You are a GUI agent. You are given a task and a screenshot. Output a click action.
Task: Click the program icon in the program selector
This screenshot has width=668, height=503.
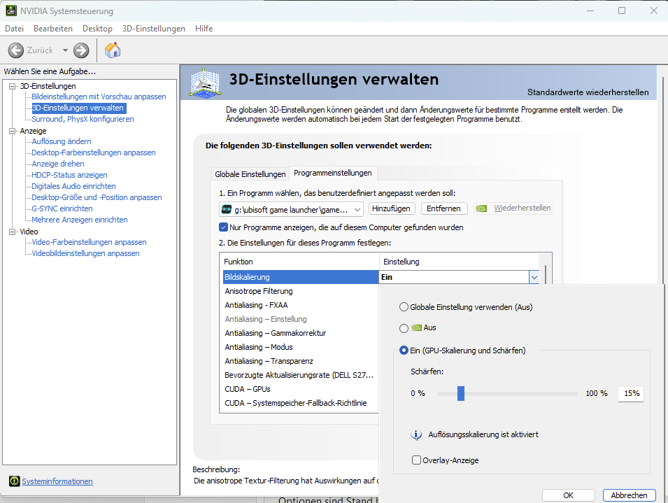click(x=227, y=209)
